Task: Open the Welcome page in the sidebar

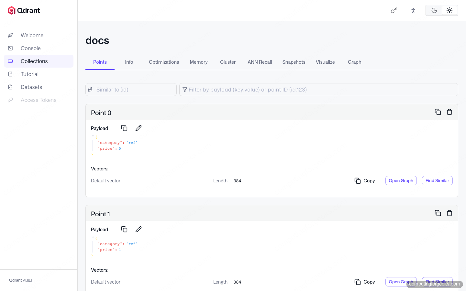Action: tap(39, 35)
